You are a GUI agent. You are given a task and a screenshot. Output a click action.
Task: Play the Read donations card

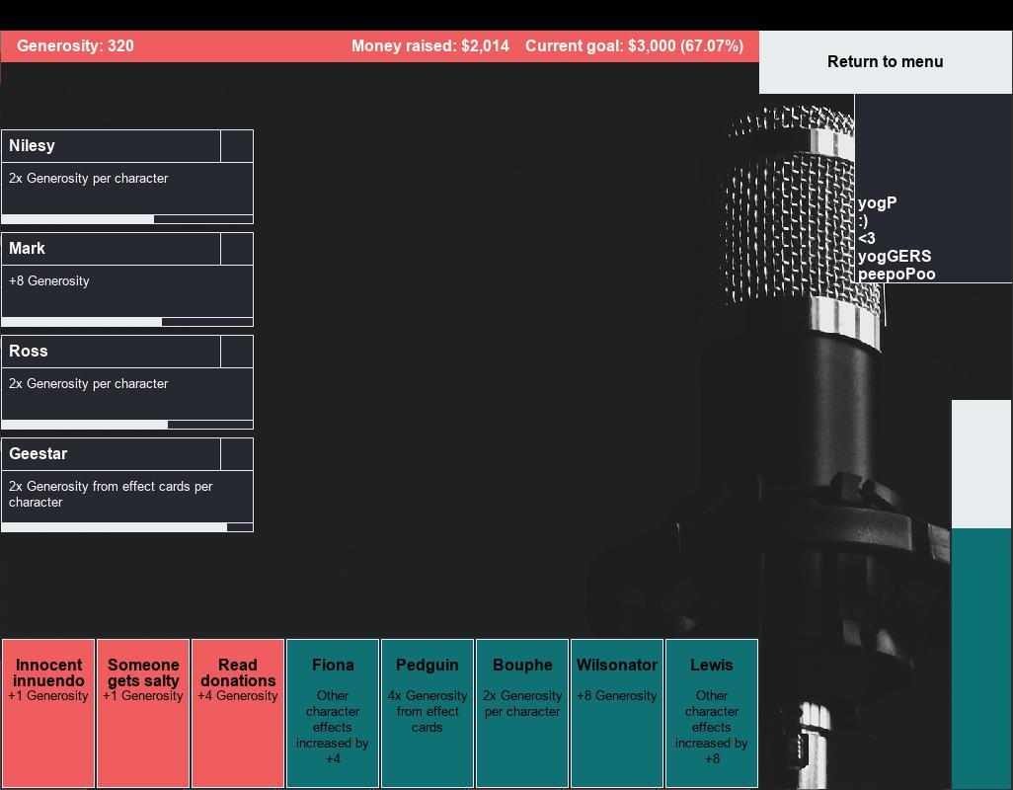pos(238,713)
